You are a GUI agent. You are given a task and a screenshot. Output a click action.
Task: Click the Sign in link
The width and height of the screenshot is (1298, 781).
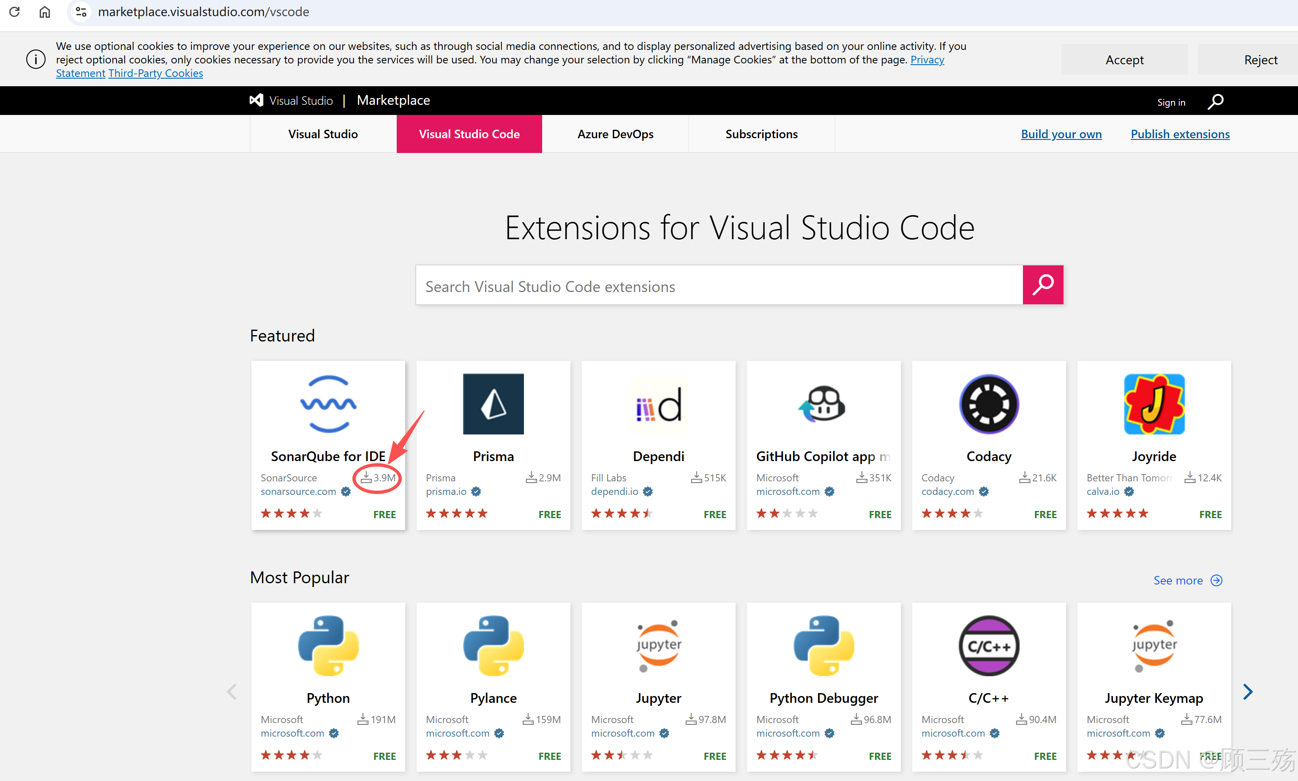[x=1171, y=102]
